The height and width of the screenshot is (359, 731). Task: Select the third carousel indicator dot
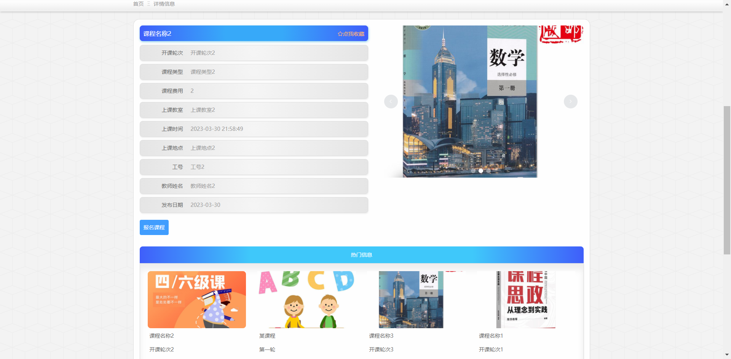(488, 171)
